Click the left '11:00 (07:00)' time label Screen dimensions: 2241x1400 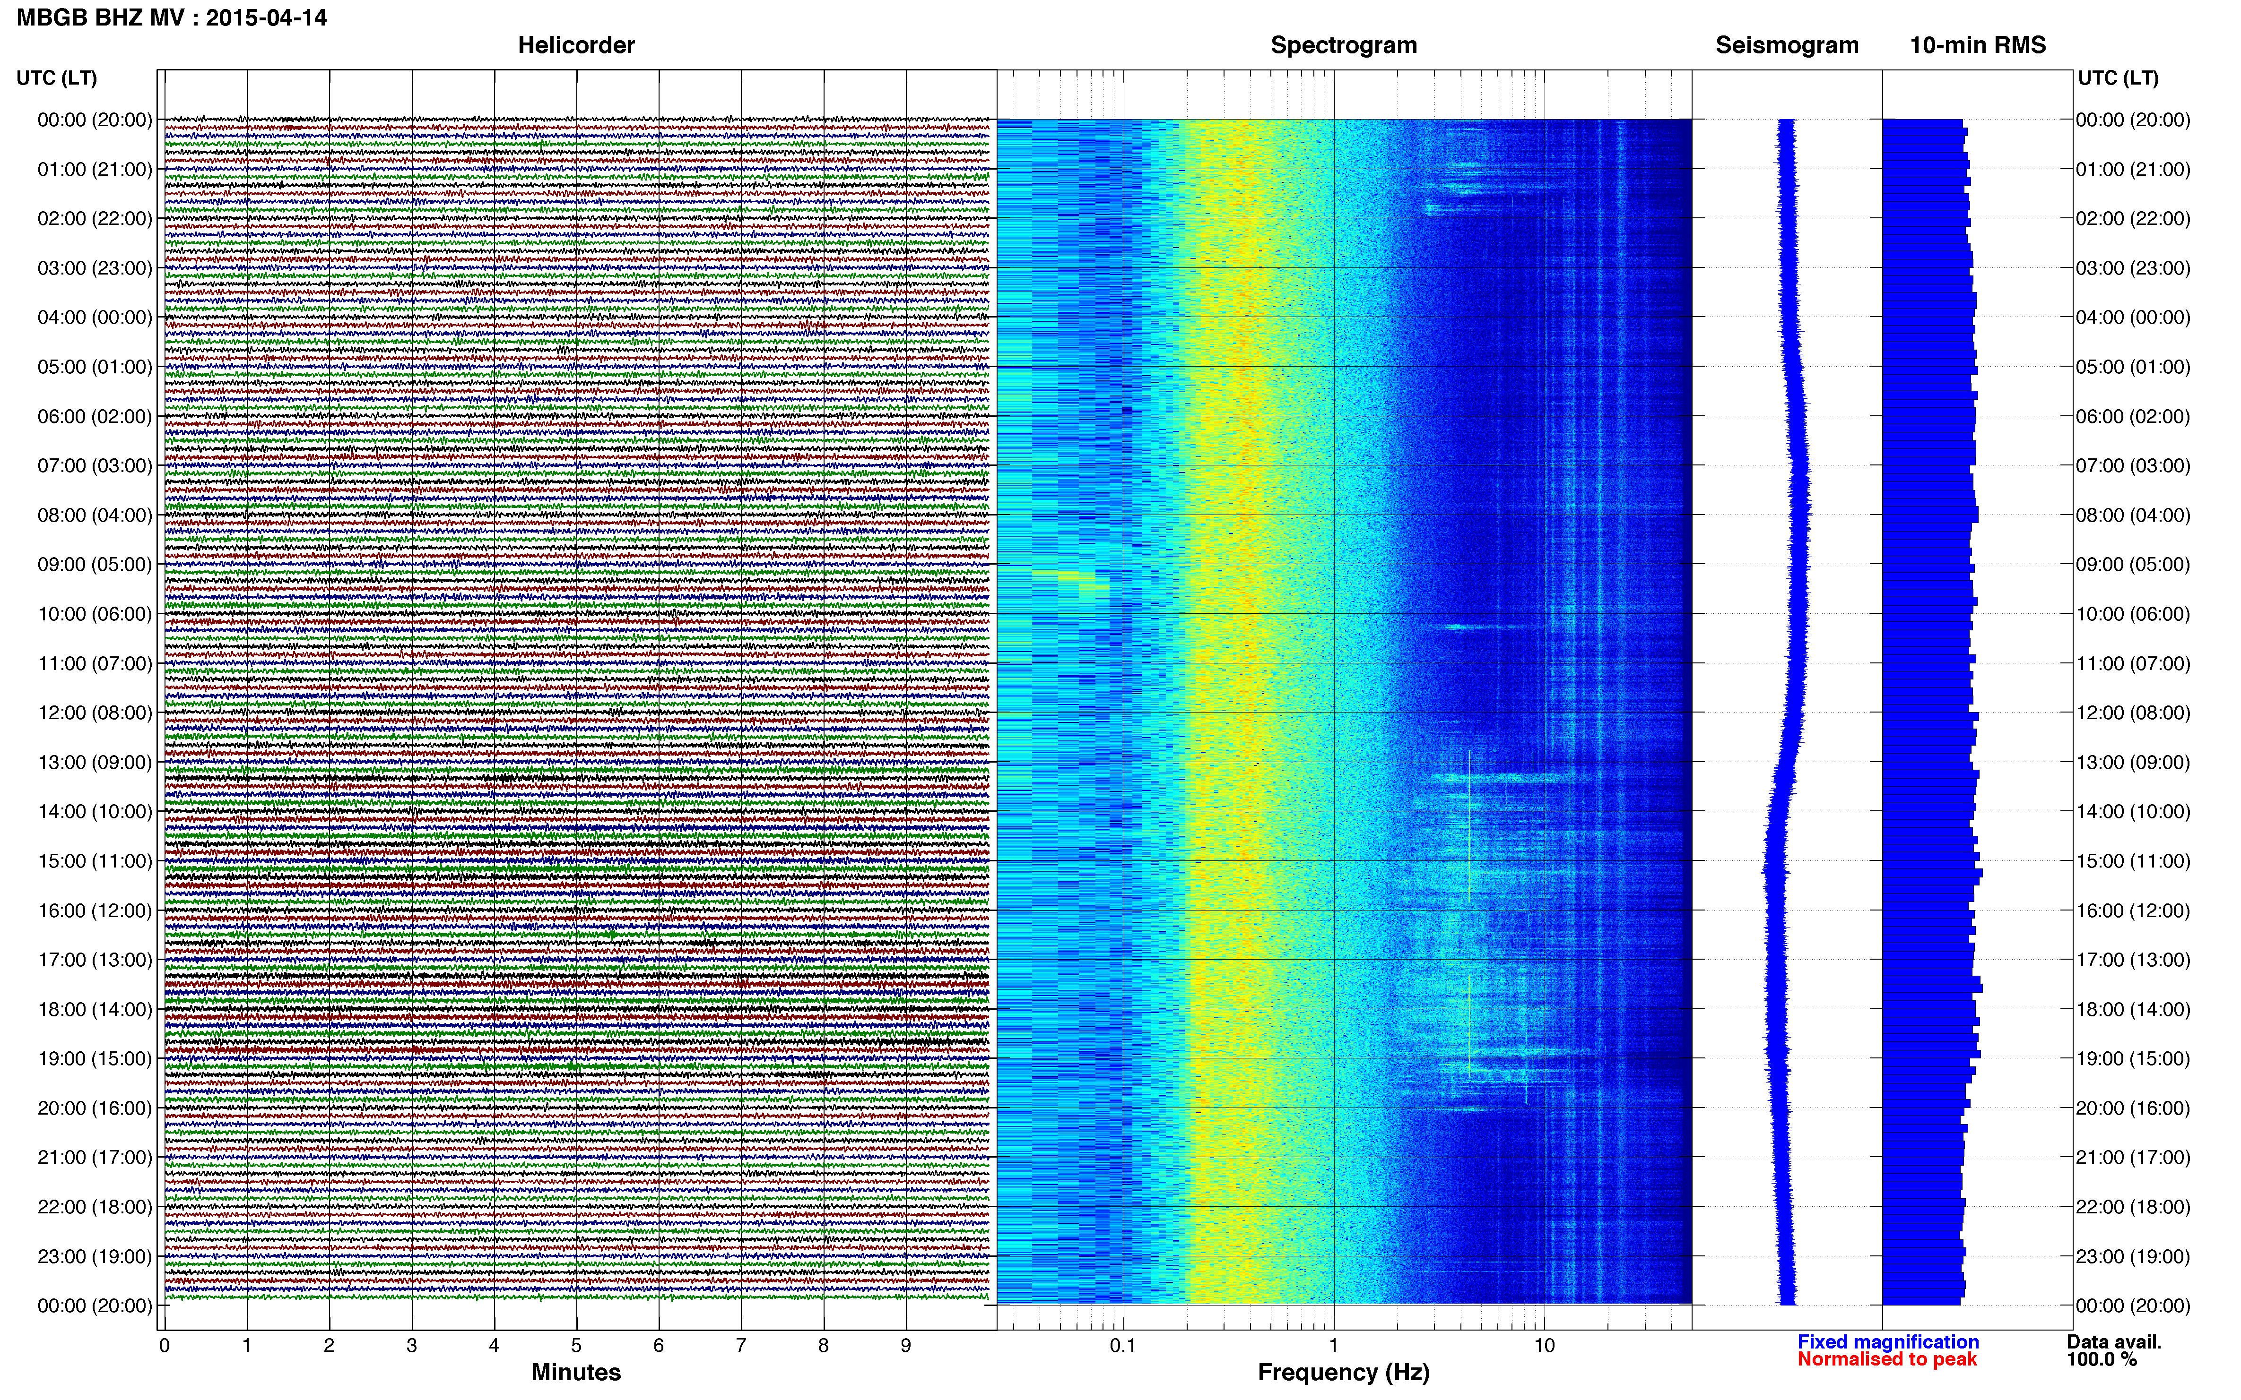coord(95,664)
